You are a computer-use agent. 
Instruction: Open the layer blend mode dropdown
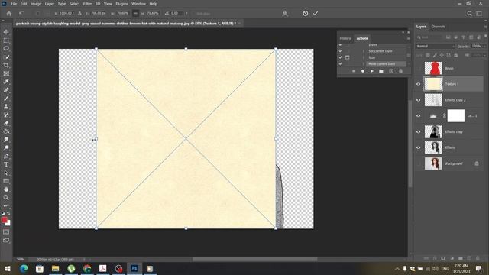[x=436, y=46]
